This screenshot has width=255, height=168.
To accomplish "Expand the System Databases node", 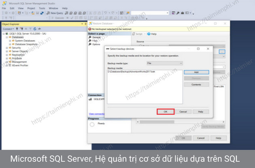I will (10, 41).
